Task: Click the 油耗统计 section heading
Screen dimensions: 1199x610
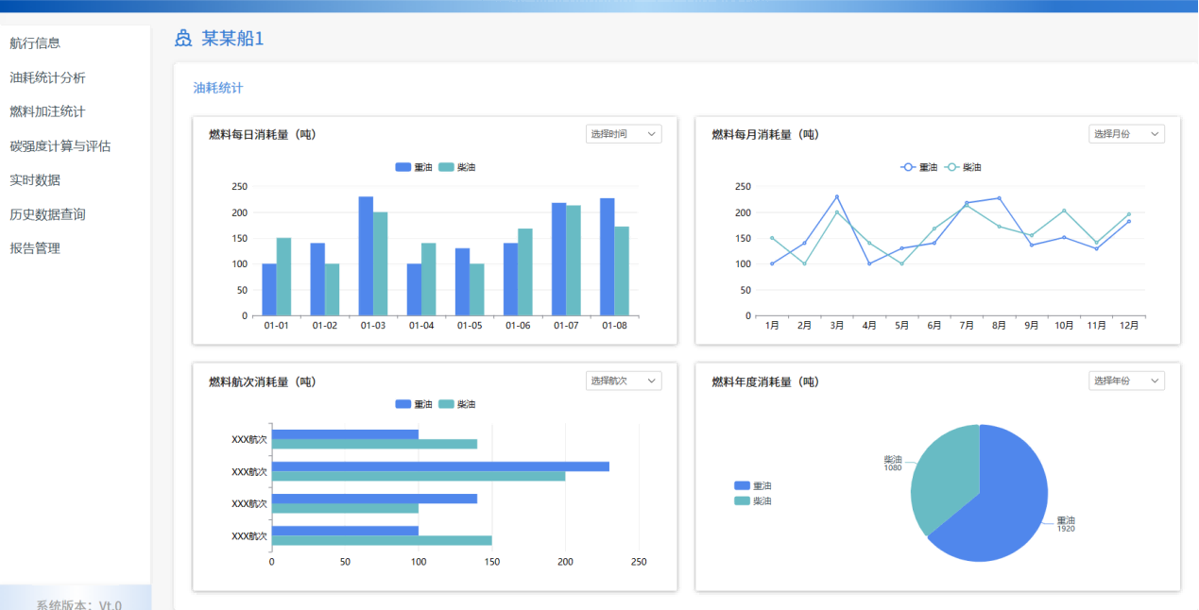Action: pos(218,88)
